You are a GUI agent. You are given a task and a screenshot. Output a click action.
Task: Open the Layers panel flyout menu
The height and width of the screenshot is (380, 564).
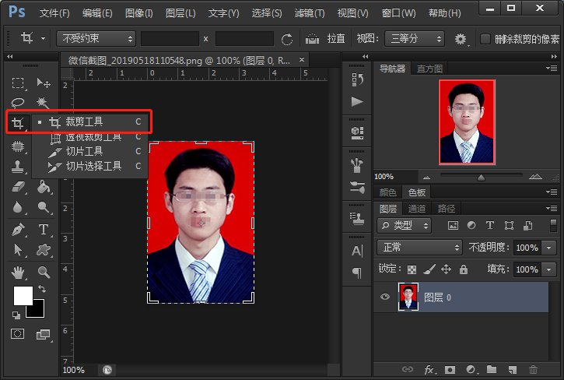(552, 208)
